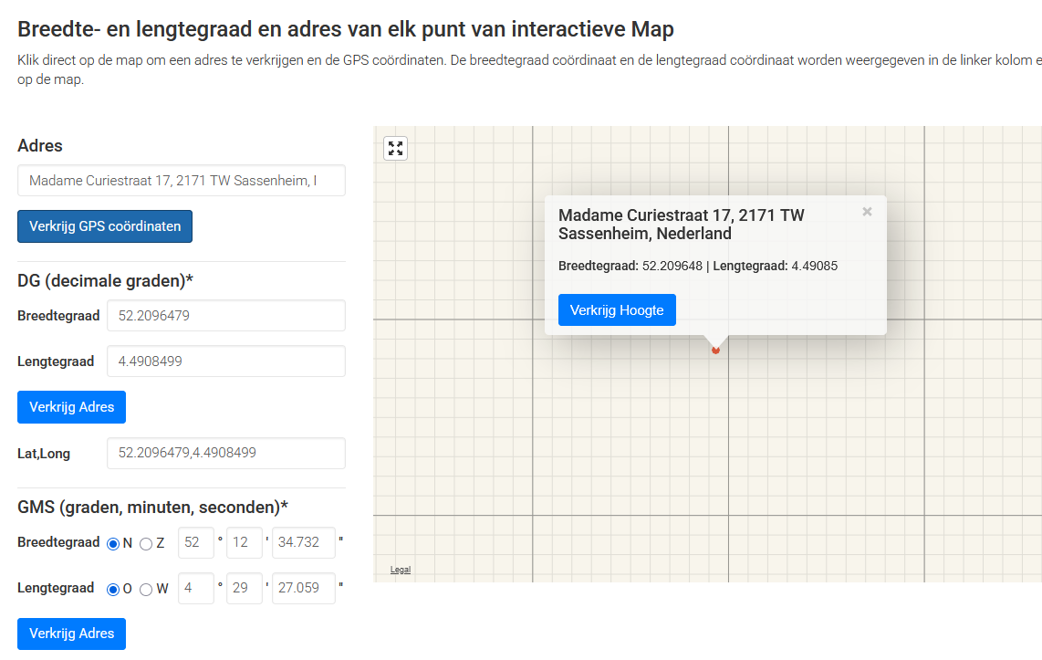
Task: Select the O longitude radio button
Action: point(113,589)
